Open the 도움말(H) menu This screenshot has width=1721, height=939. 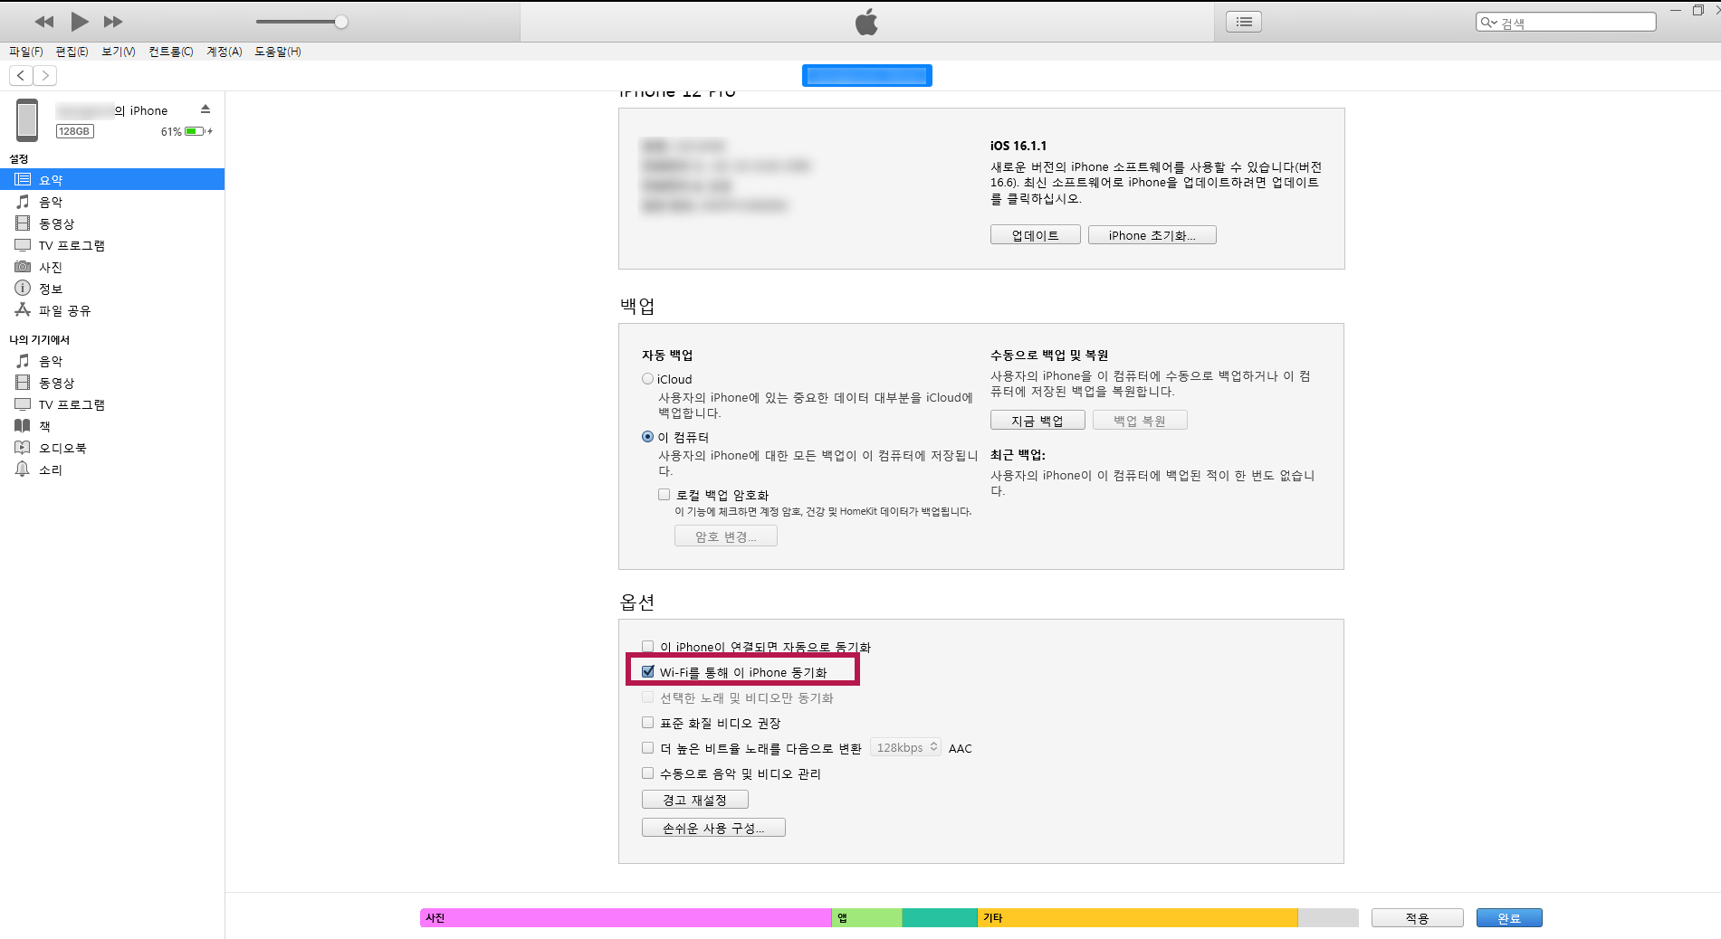point(277,52)
